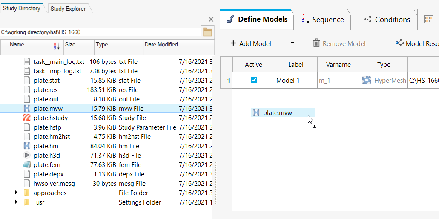Click the sort indicator icon in Name column
Screen dimensions: 439x219
56,45
